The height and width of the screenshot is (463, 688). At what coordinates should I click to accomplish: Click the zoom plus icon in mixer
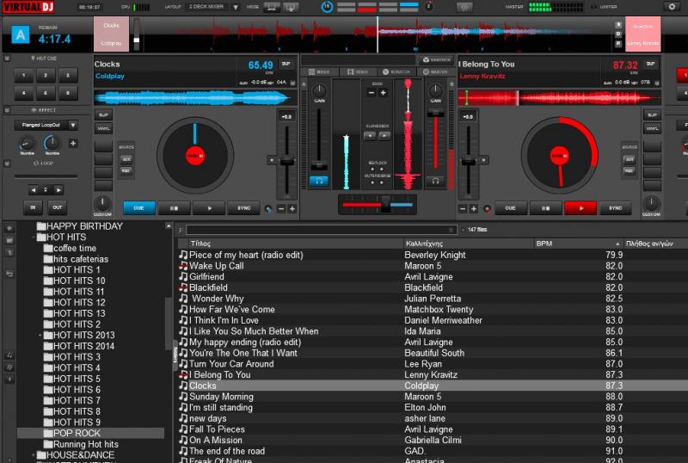384,92
